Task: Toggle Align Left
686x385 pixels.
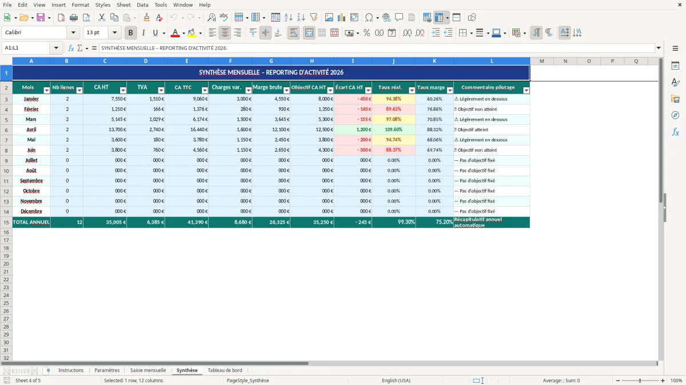Action: coord(213,33)
